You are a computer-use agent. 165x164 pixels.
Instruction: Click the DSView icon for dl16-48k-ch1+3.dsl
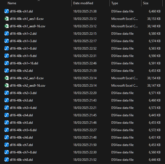pyautogui.click(x=7, y=41)
